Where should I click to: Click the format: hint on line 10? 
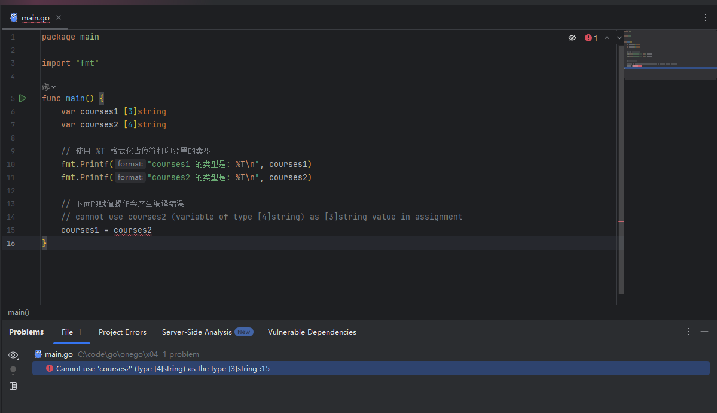click(130, 164)
